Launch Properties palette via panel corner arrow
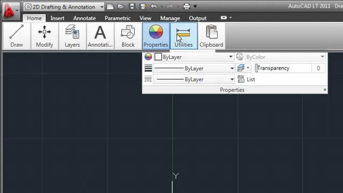 tap(325, 90)
